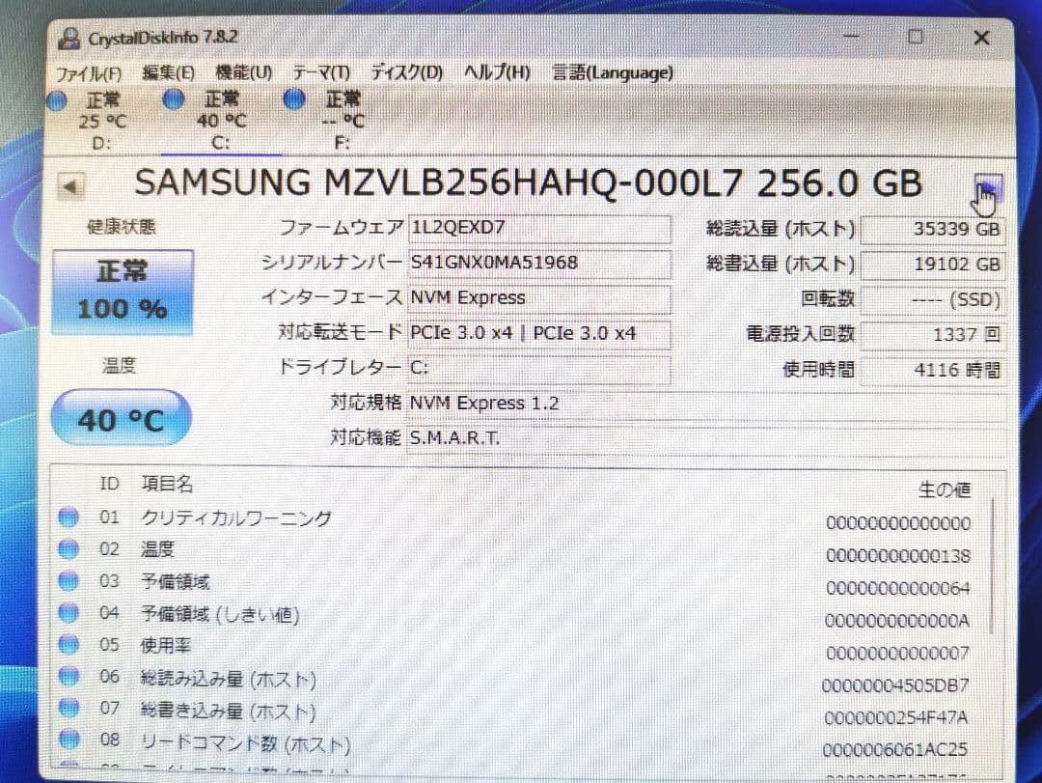Click the firmware field 1L2QEXD7
Screen dimensions: 1042x783
point(538,229)
